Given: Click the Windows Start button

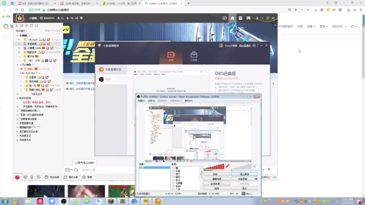Looking at the screenshot, I should coord(5,201).
